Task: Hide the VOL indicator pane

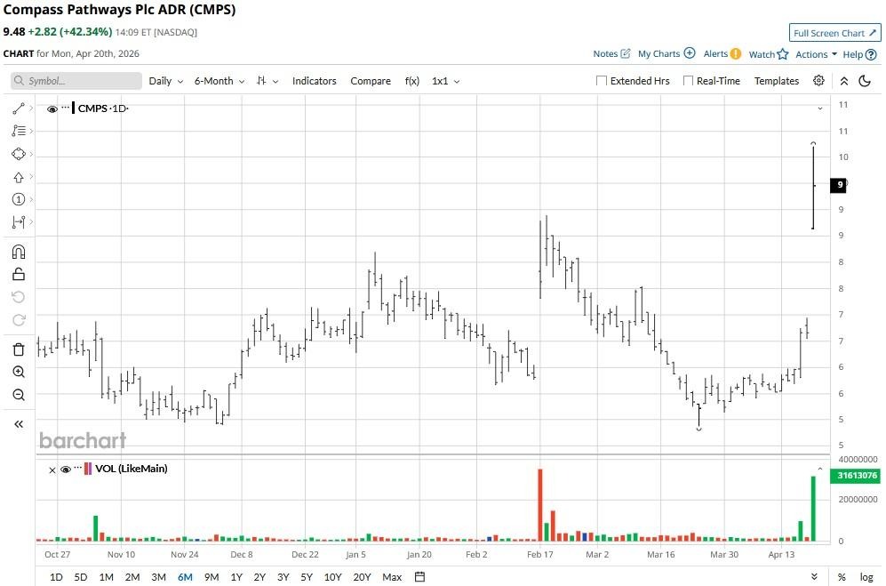Action: [x=66, y=469]
